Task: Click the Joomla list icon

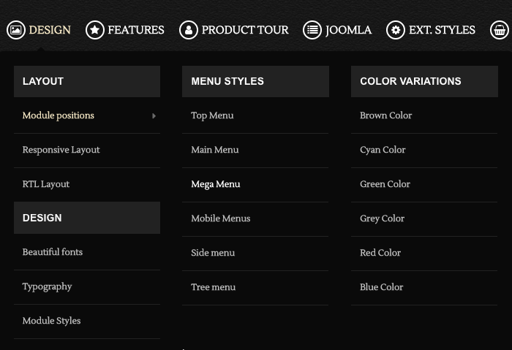Action: (312, 31)
